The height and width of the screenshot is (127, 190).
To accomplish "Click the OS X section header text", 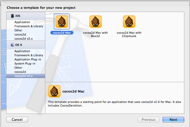I will [19, 45].
